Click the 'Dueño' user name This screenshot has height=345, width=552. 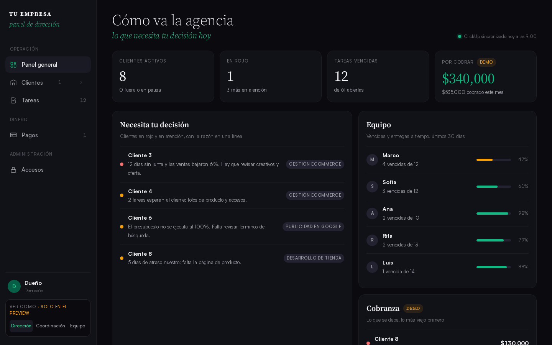pyautogui.click(x=33, y=283)
